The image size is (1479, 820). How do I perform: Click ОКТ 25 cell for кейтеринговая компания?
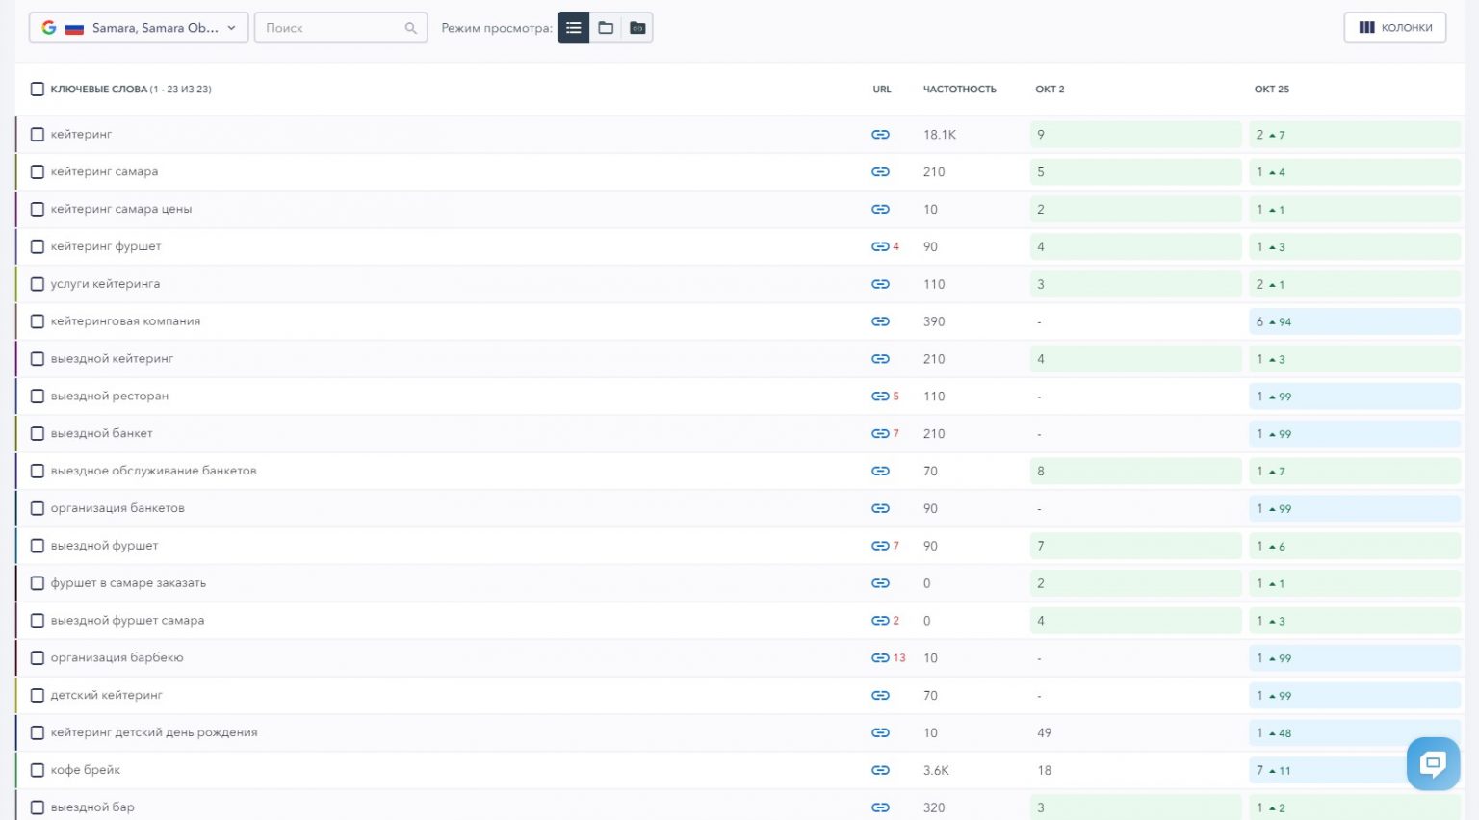click(x=1355, y=321)
